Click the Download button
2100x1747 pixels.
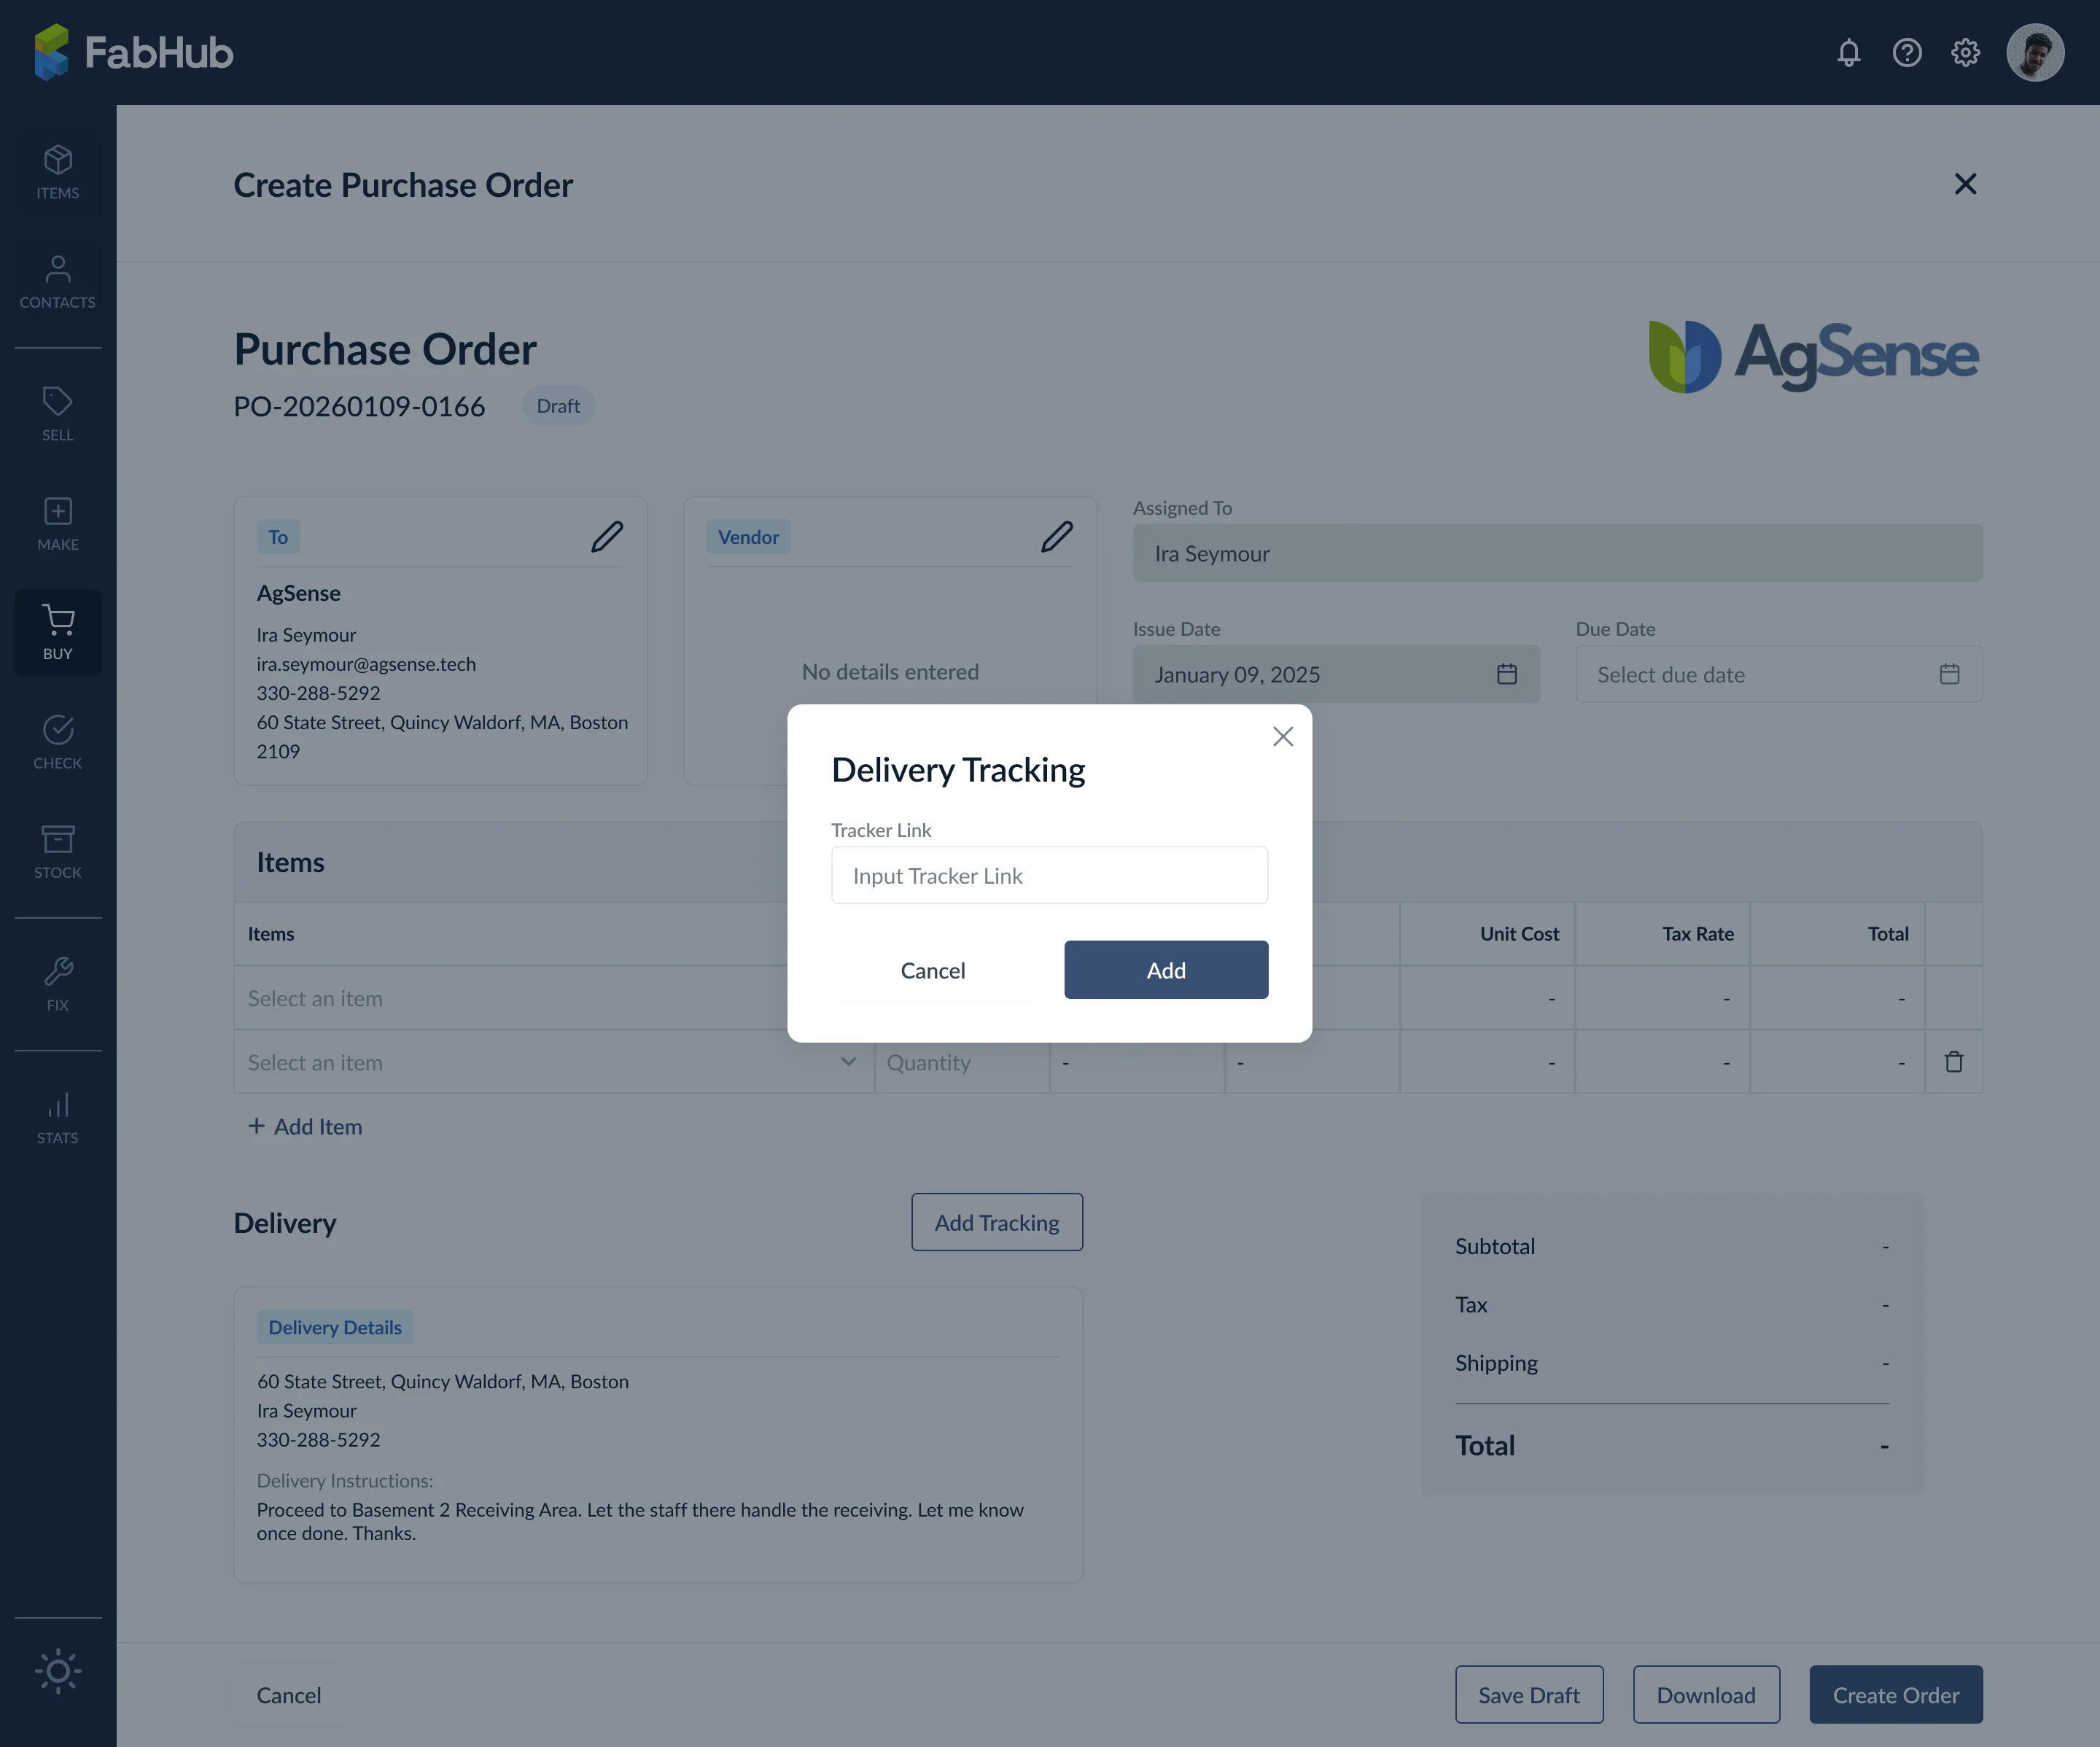coord(1706,1695)
